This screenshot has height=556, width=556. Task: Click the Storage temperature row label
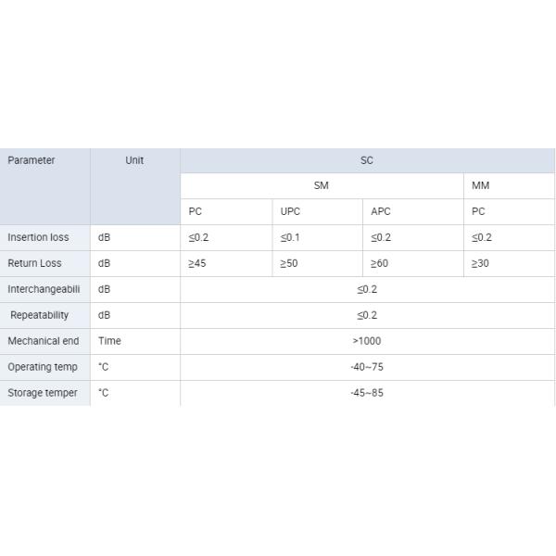(x=43, y=393)
